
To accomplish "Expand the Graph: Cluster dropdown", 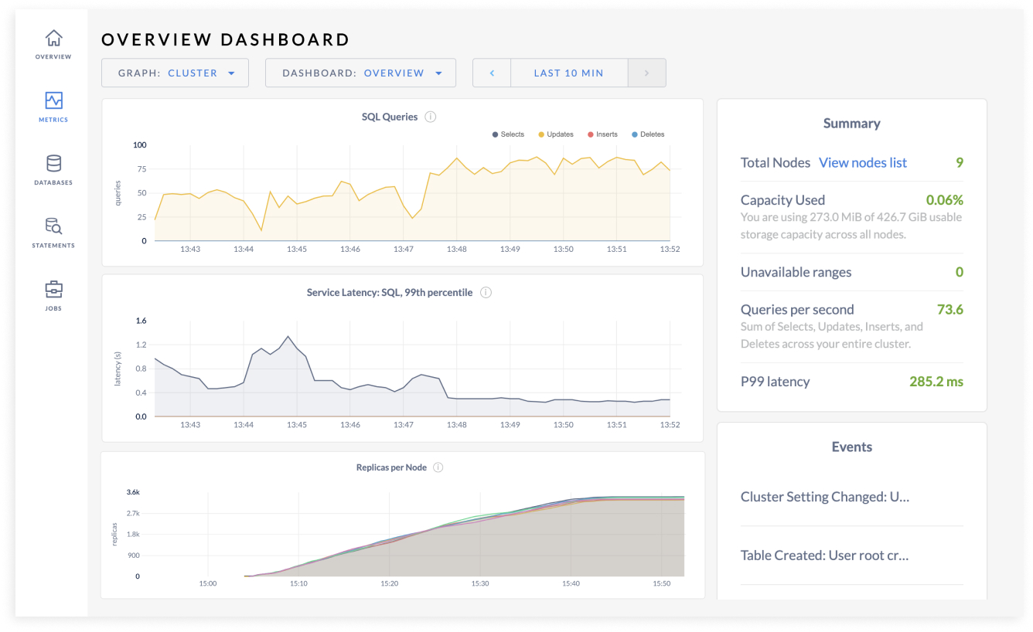I will point(175,73).
